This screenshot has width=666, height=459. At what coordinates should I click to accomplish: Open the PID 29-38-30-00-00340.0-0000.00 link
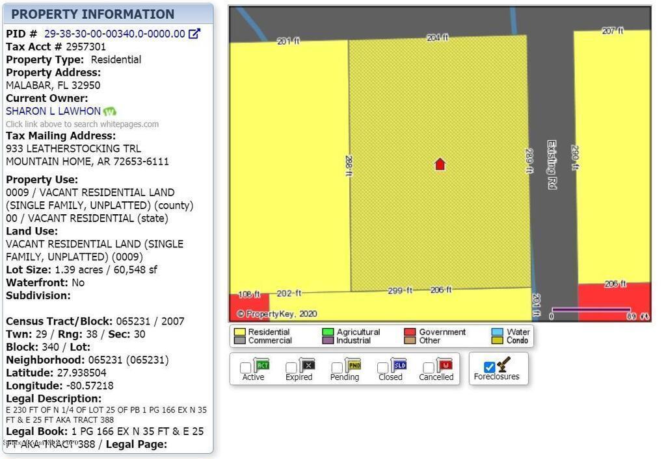pyautogui.click(x=114, y=34)
